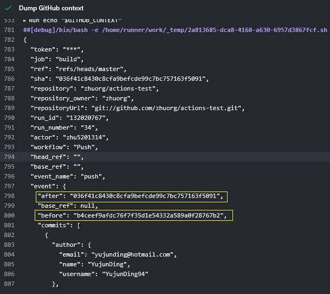Click the "username": "YujunDing94" line

tap(103, 274)
